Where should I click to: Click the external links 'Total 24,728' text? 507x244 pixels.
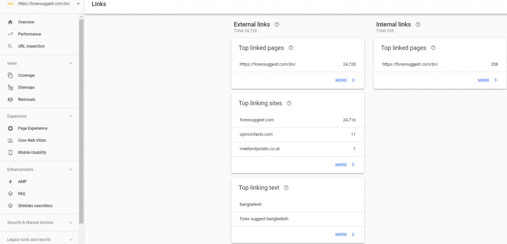point(245,31)
